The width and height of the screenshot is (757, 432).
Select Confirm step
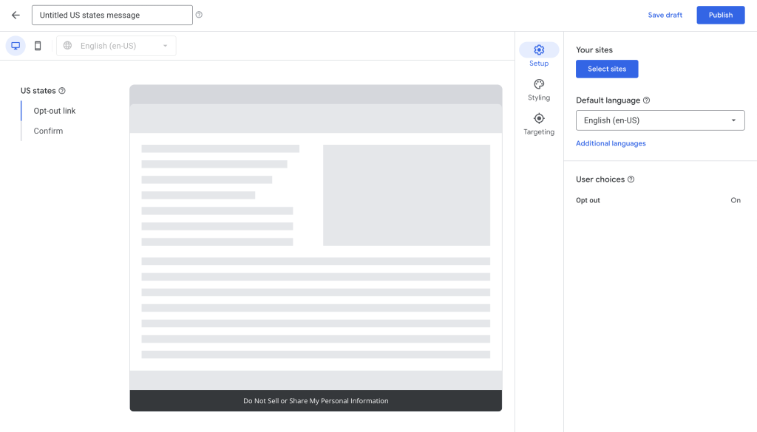pos(48,131)
